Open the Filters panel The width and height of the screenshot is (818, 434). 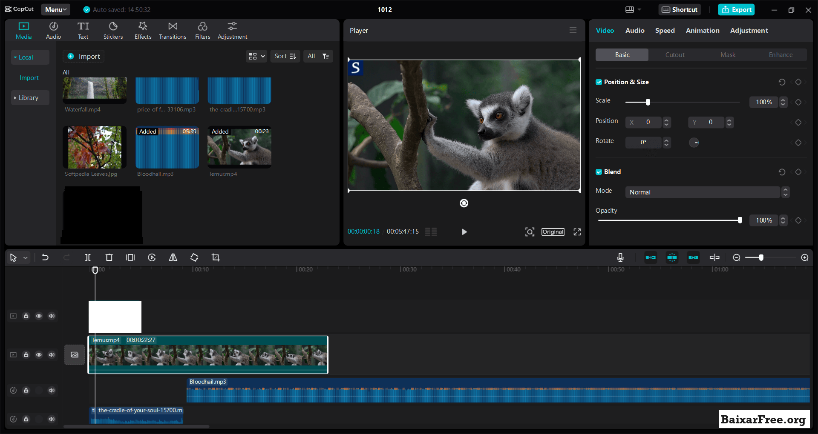click(x=202, y=31)
